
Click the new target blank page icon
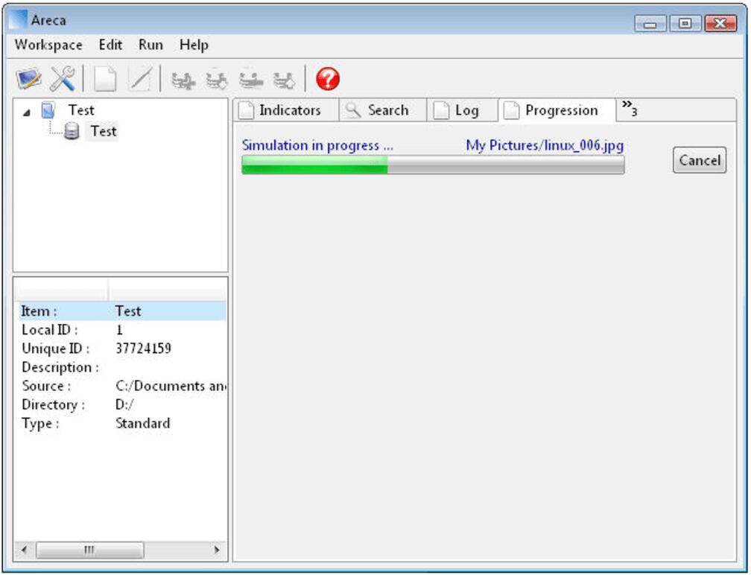105,78
